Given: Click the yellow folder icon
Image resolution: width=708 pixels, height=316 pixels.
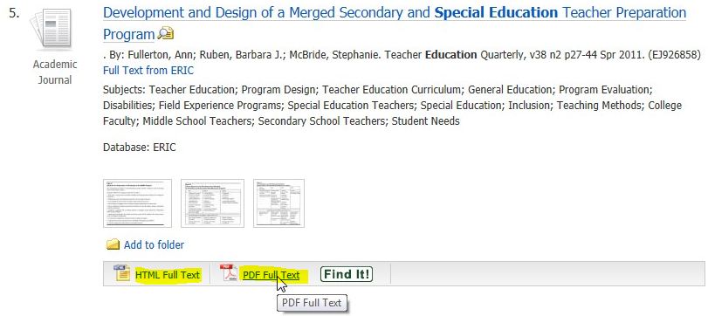Looking at the screenshot, I should click(x=113, y=245).
